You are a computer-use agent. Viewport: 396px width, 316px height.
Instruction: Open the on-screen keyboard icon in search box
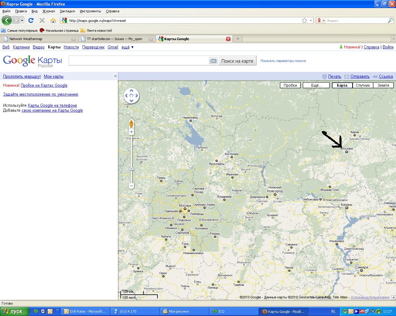tap(213, 61)
